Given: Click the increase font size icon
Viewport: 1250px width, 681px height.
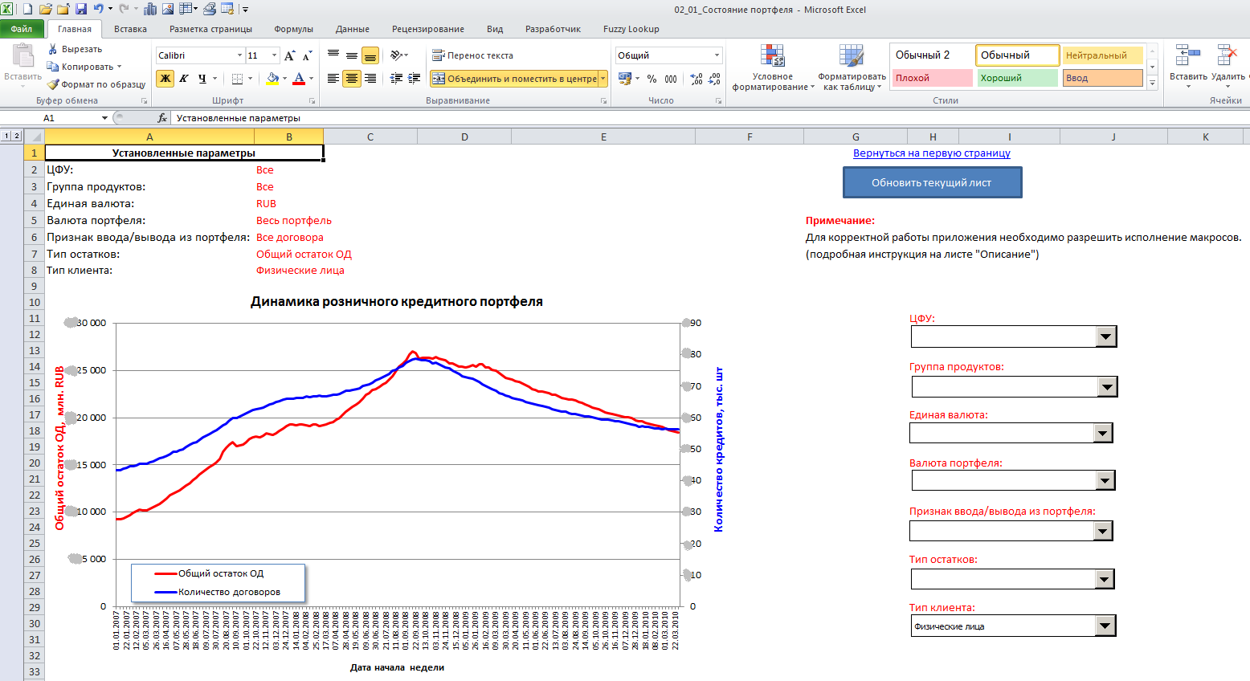Looking at the screenshot, I should coord(290,55).
